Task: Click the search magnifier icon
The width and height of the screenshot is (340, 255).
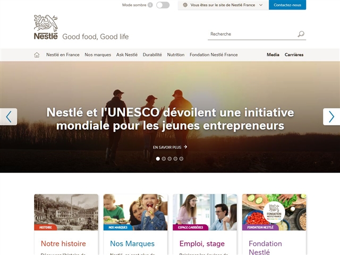Action: tap(301, 34)
